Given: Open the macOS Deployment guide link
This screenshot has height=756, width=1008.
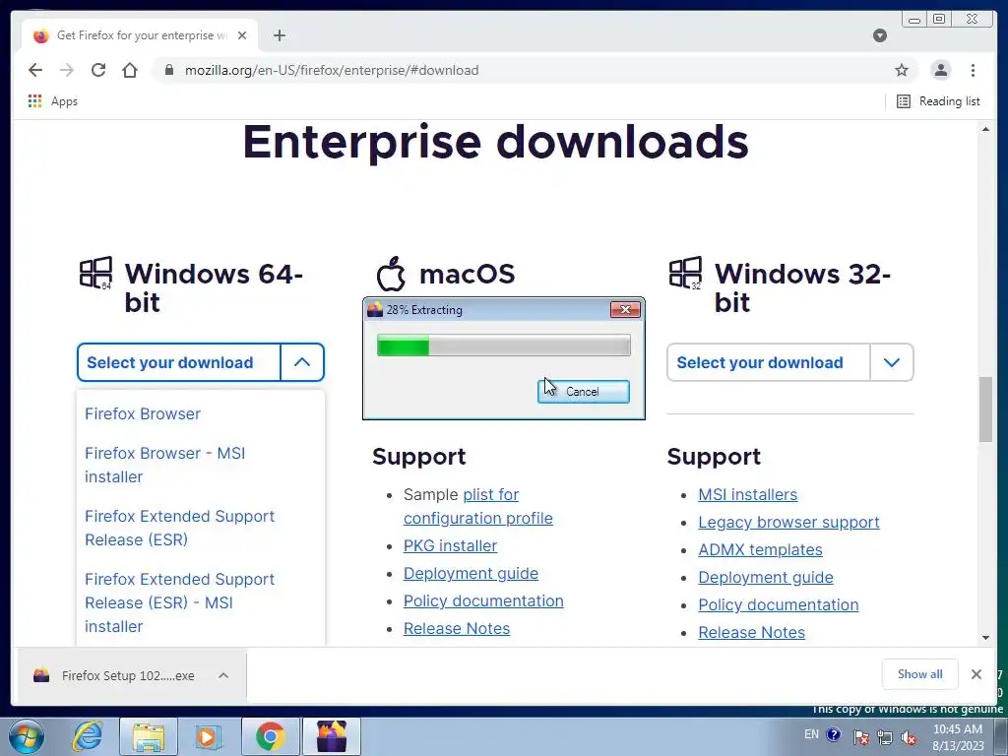Looking at the screenshot, I should coord(471,574).
